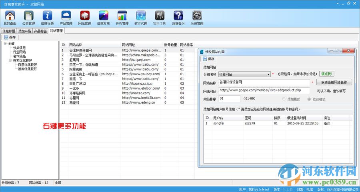Select the 阿里巴巴 row
The image size is (360, 192).
click(127, 69)
